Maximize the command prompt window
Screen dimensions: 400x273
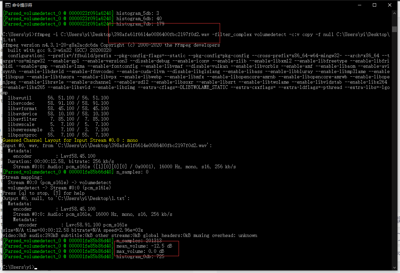tap(374, 5)
